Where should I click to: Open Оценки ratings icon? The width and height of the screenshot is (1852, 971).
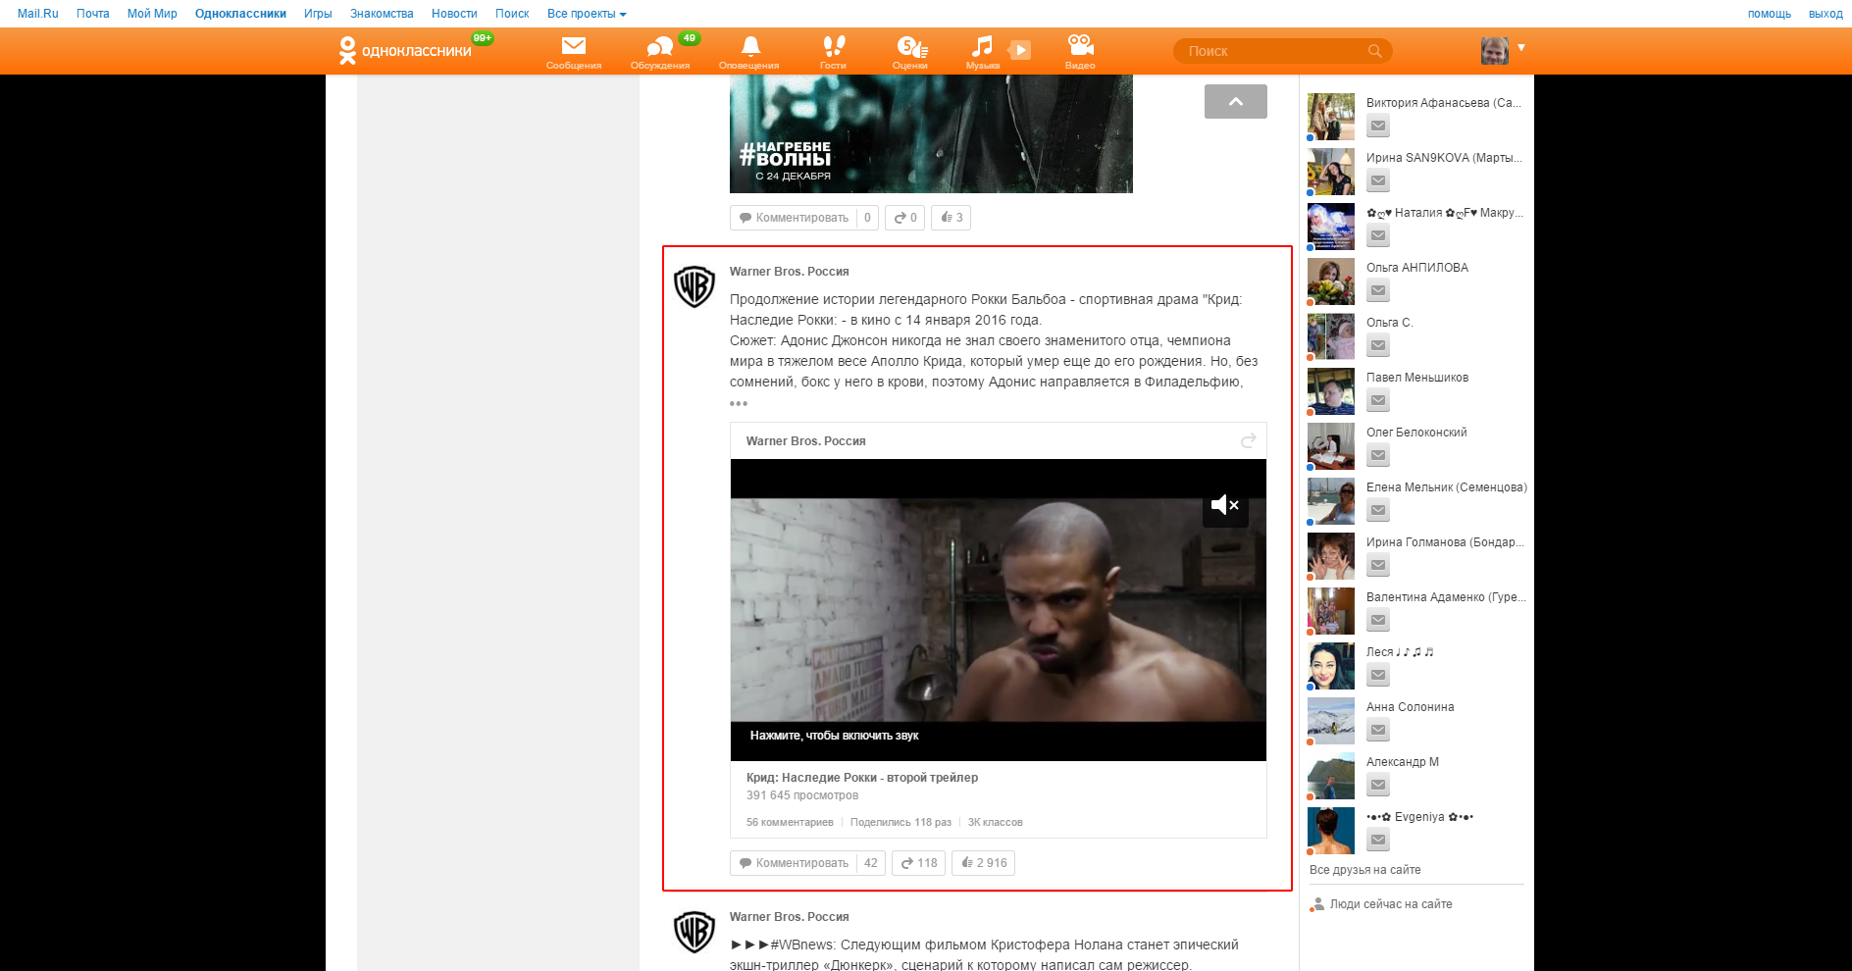(911, 46)
